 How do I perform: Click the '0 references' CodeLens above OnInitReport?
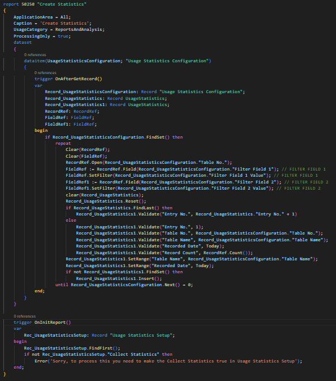coord(25,316)
